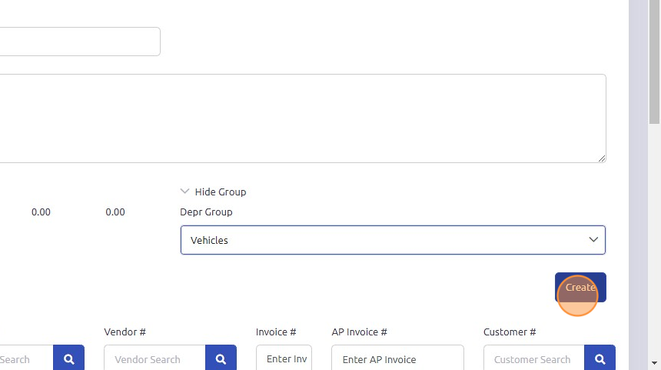Click the Vendor Search magnifier button
Screen dimensions: 661x370
click(x=221, y=358)
